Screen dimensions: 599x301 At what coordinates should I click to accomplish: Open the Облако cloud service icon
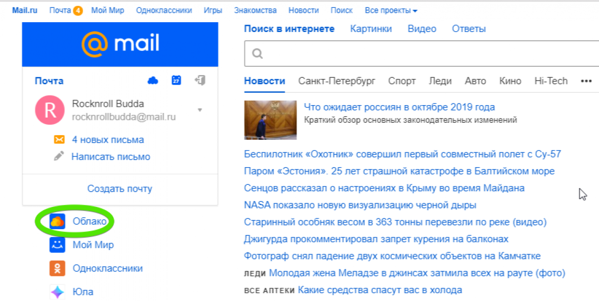pos(57,222)
